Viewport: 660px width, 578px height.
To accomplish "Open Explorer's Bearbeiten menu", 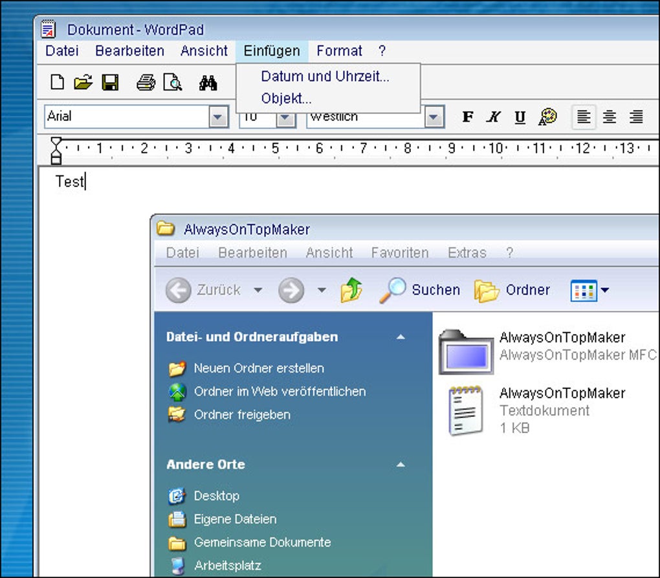I will point(252,252).
